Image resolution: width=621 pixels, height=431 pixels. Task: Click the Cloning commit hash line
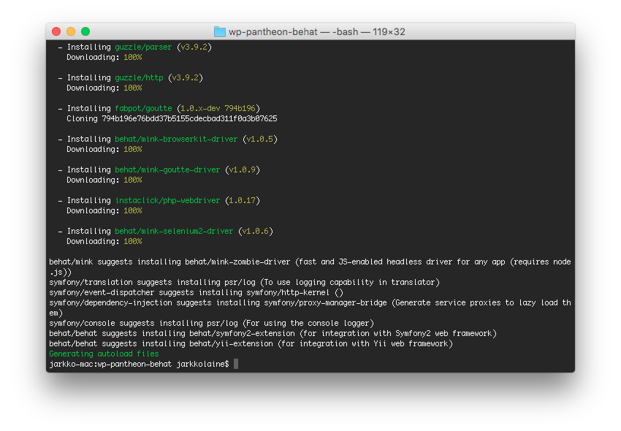point(172,118)
